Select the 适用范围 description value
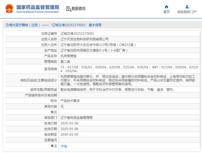Screen dimensions: 202x153 click(x=118, y=90)
